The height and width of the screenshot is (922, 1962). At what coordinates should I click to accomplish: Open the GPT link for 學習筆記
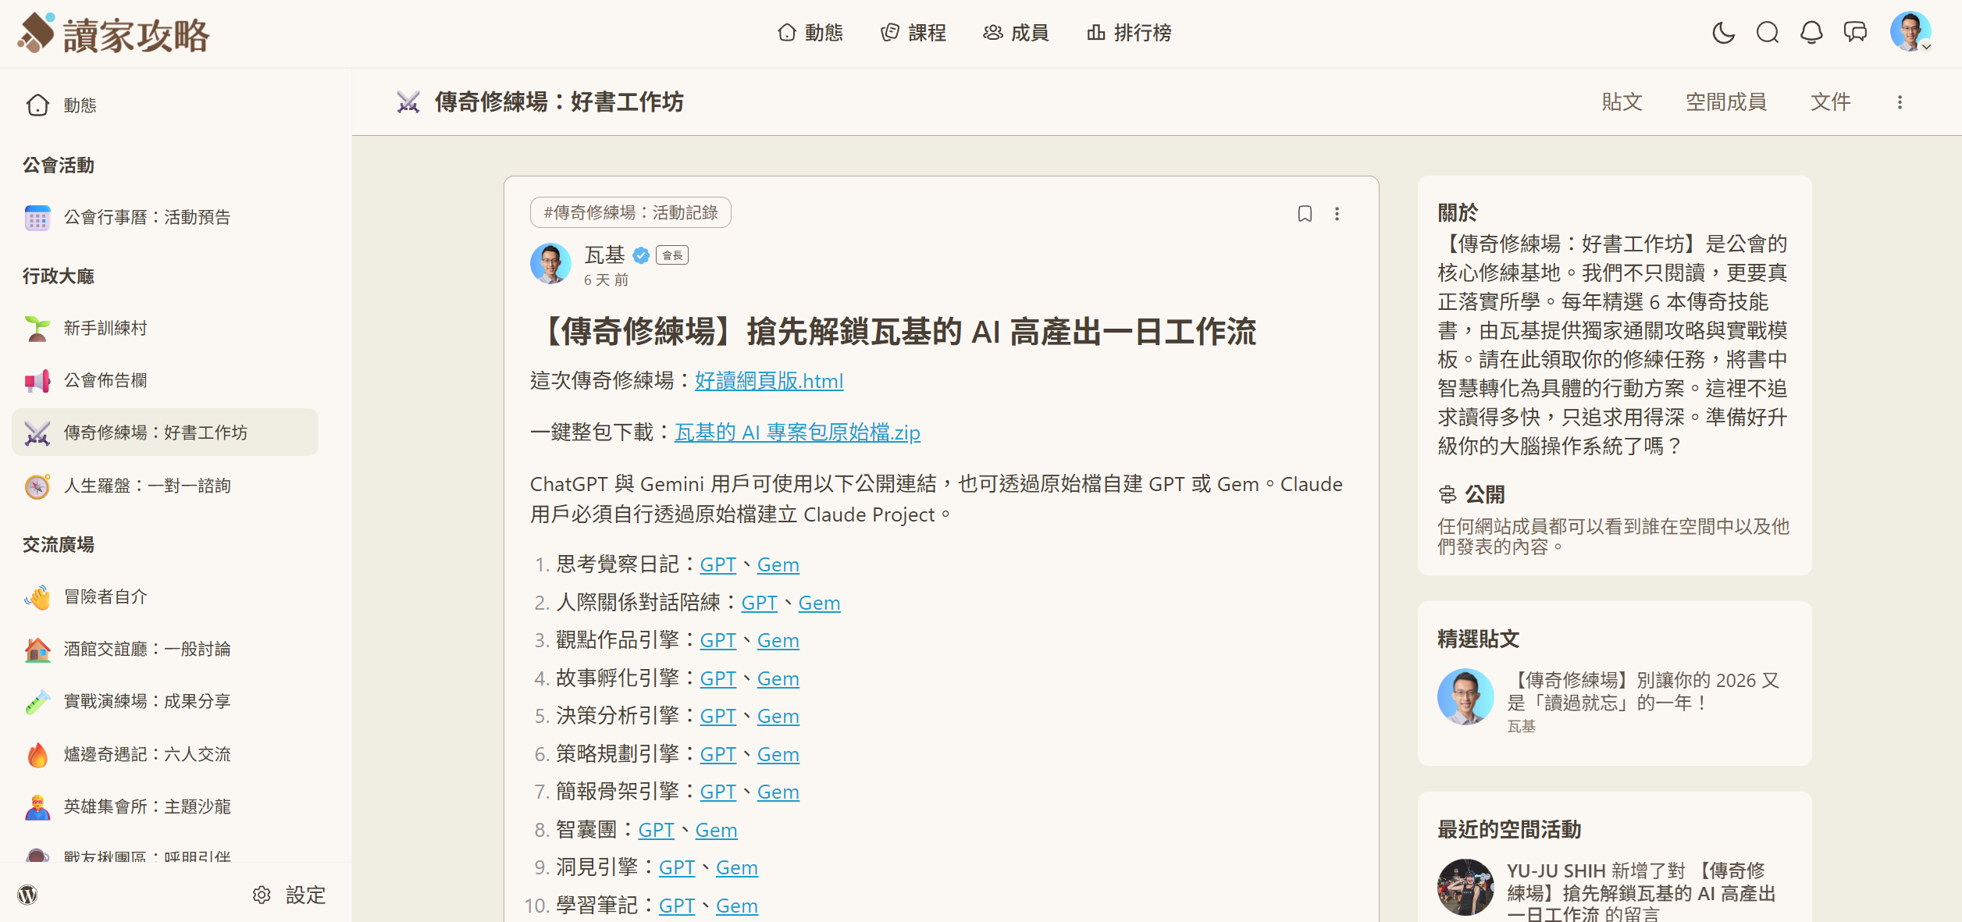pos(676,906)
